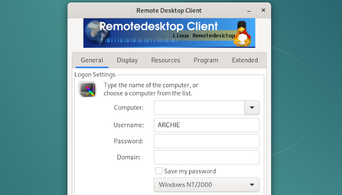The height and width of the screenshot is (195, 342).
Task: Open the Resources tab
Action: coord(166,60)
